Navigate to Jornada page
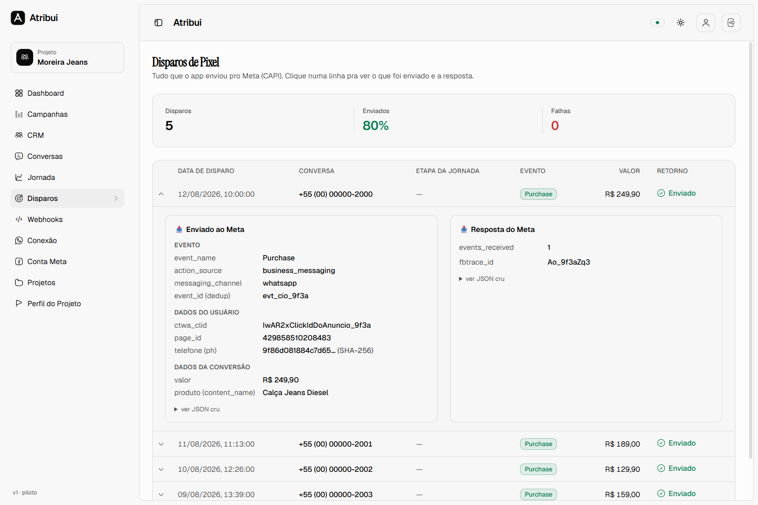 pos(67,177)
